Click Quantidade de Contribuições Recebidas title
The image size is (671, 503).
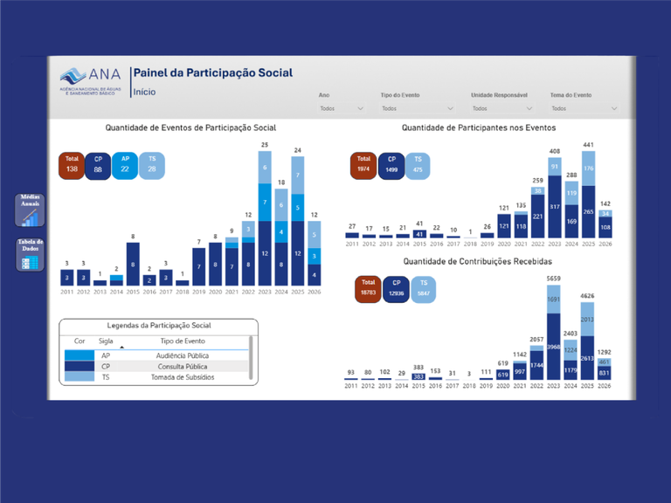pos(478,261)
